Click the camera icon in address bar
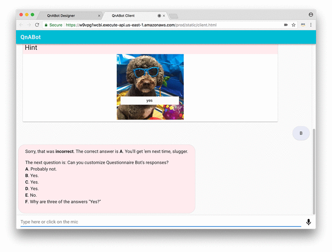This screenshot has width=332, height=252. click(x=286, y=25)
